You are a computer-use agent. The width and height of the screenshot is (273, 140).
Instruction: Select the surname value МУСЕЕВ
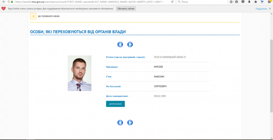click(158, 67)
